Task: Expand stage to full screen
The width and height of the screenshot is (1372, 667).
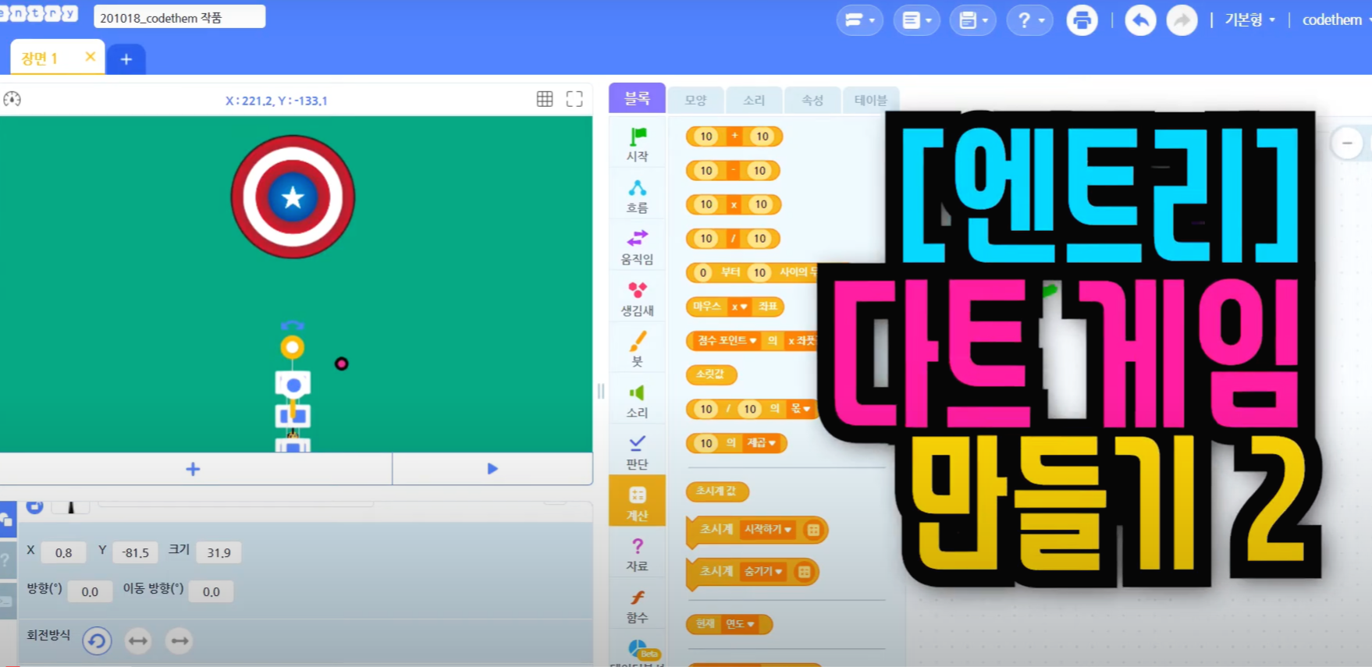Action: click(574, 99)
